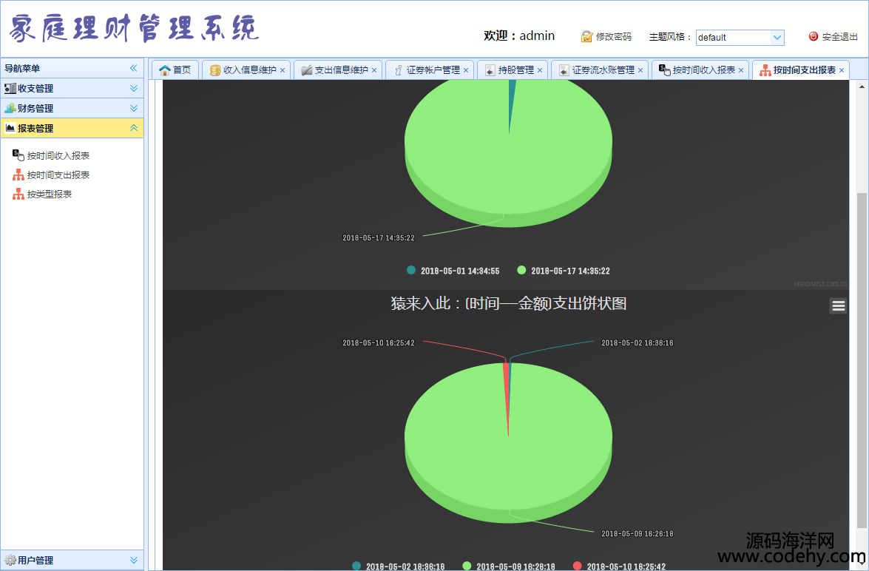Close the 持股管理 tab
This screenshot has width=869, height=571.
540,70
